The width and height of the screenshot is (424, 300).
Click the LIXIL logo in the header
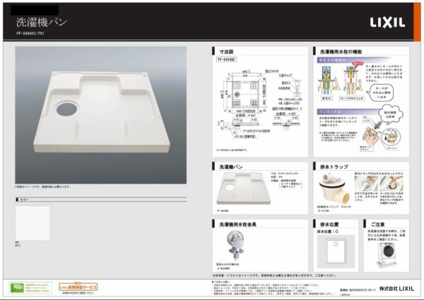pos(387,23)
